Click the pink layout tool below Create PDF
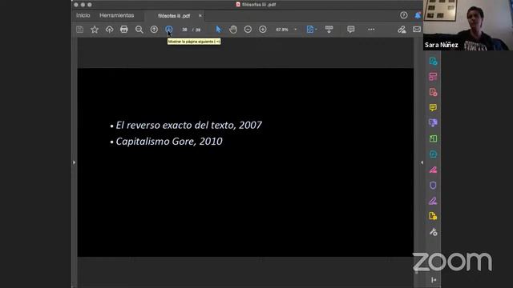 tap(433, 77)
